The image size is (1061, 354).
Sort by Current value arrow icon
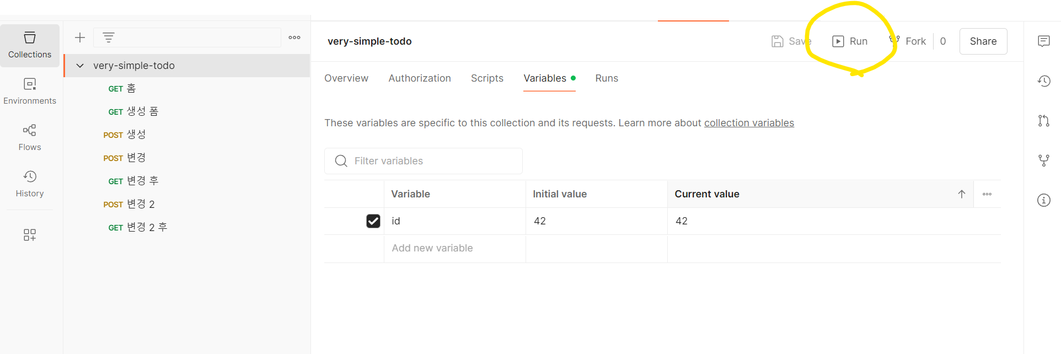(962, 194)
